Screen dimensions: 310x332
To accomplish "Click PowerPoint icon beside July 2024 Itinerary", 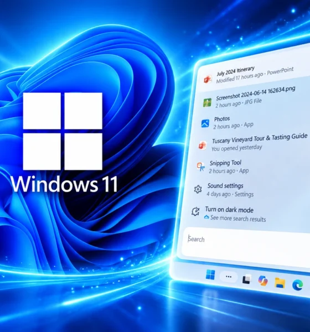I will 208,79.
